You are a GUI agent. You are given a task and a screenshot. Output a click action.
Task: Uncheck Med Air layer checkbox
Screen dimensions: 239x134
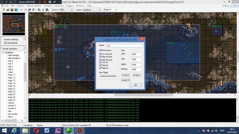(100, 65)
